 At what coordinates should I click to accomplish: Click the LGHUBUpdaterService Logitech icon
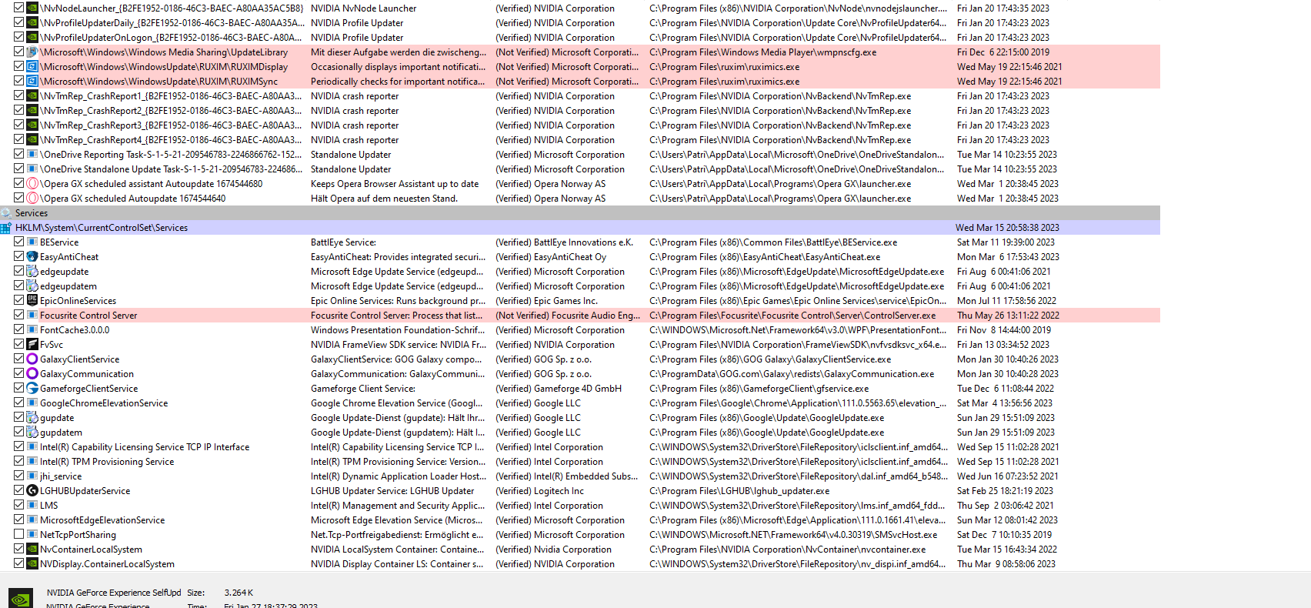point(32,491)
